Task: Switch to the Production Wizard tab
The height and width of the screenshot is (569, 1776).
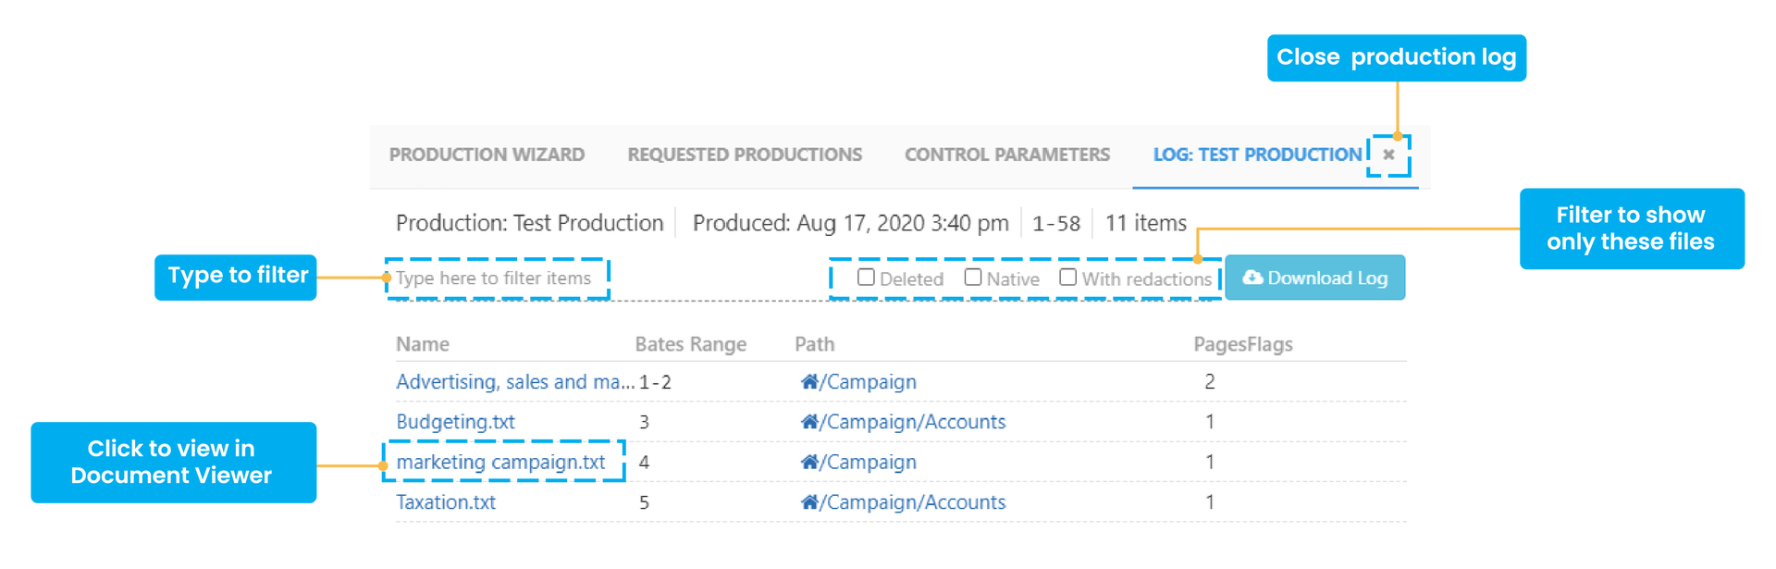Action: [487, 155]
